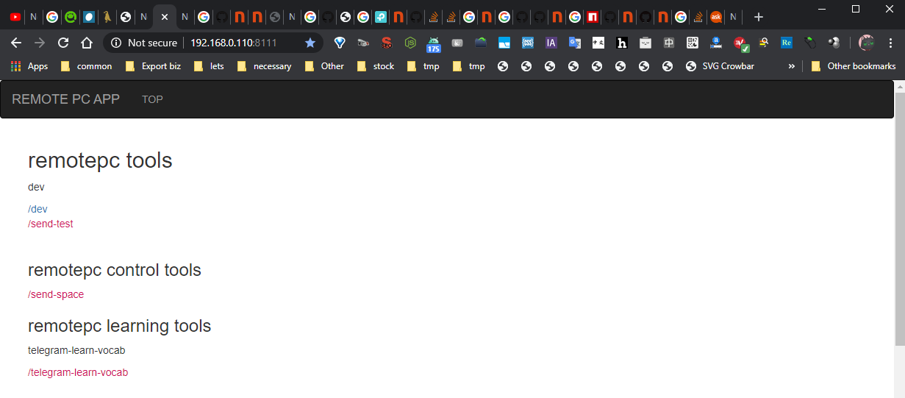Open the Other bookmarks folder

854,66
